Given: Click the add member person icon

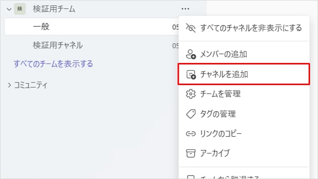Looking at the screenshot, I should coord(191,54).
